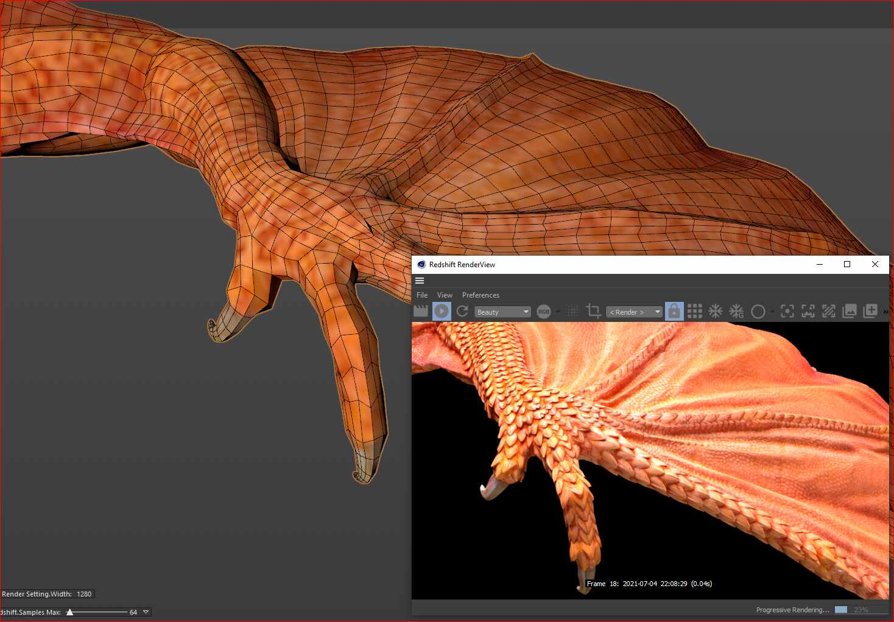Screen dimensions: 894x622
Task: Click the refresh render icon
Action: 462,312
